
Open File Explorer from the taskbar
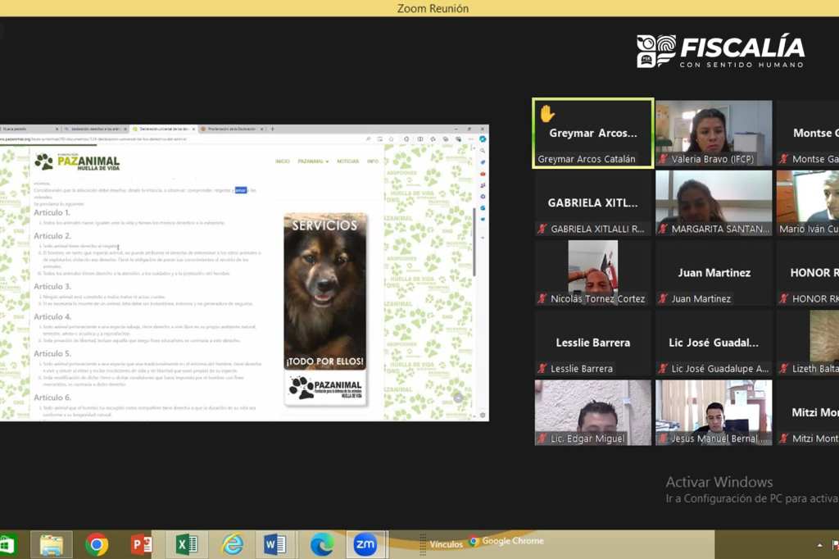pos(52,544)
